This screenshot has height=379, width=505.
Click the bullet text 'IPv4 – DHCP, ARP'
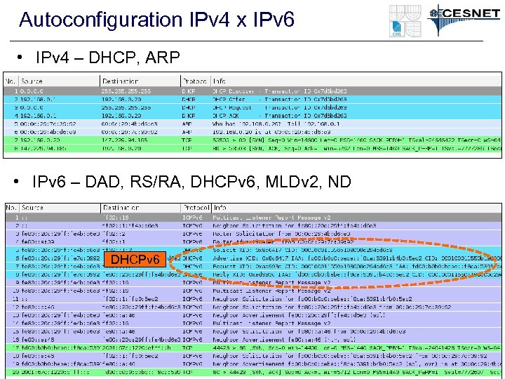coord(107,58)
